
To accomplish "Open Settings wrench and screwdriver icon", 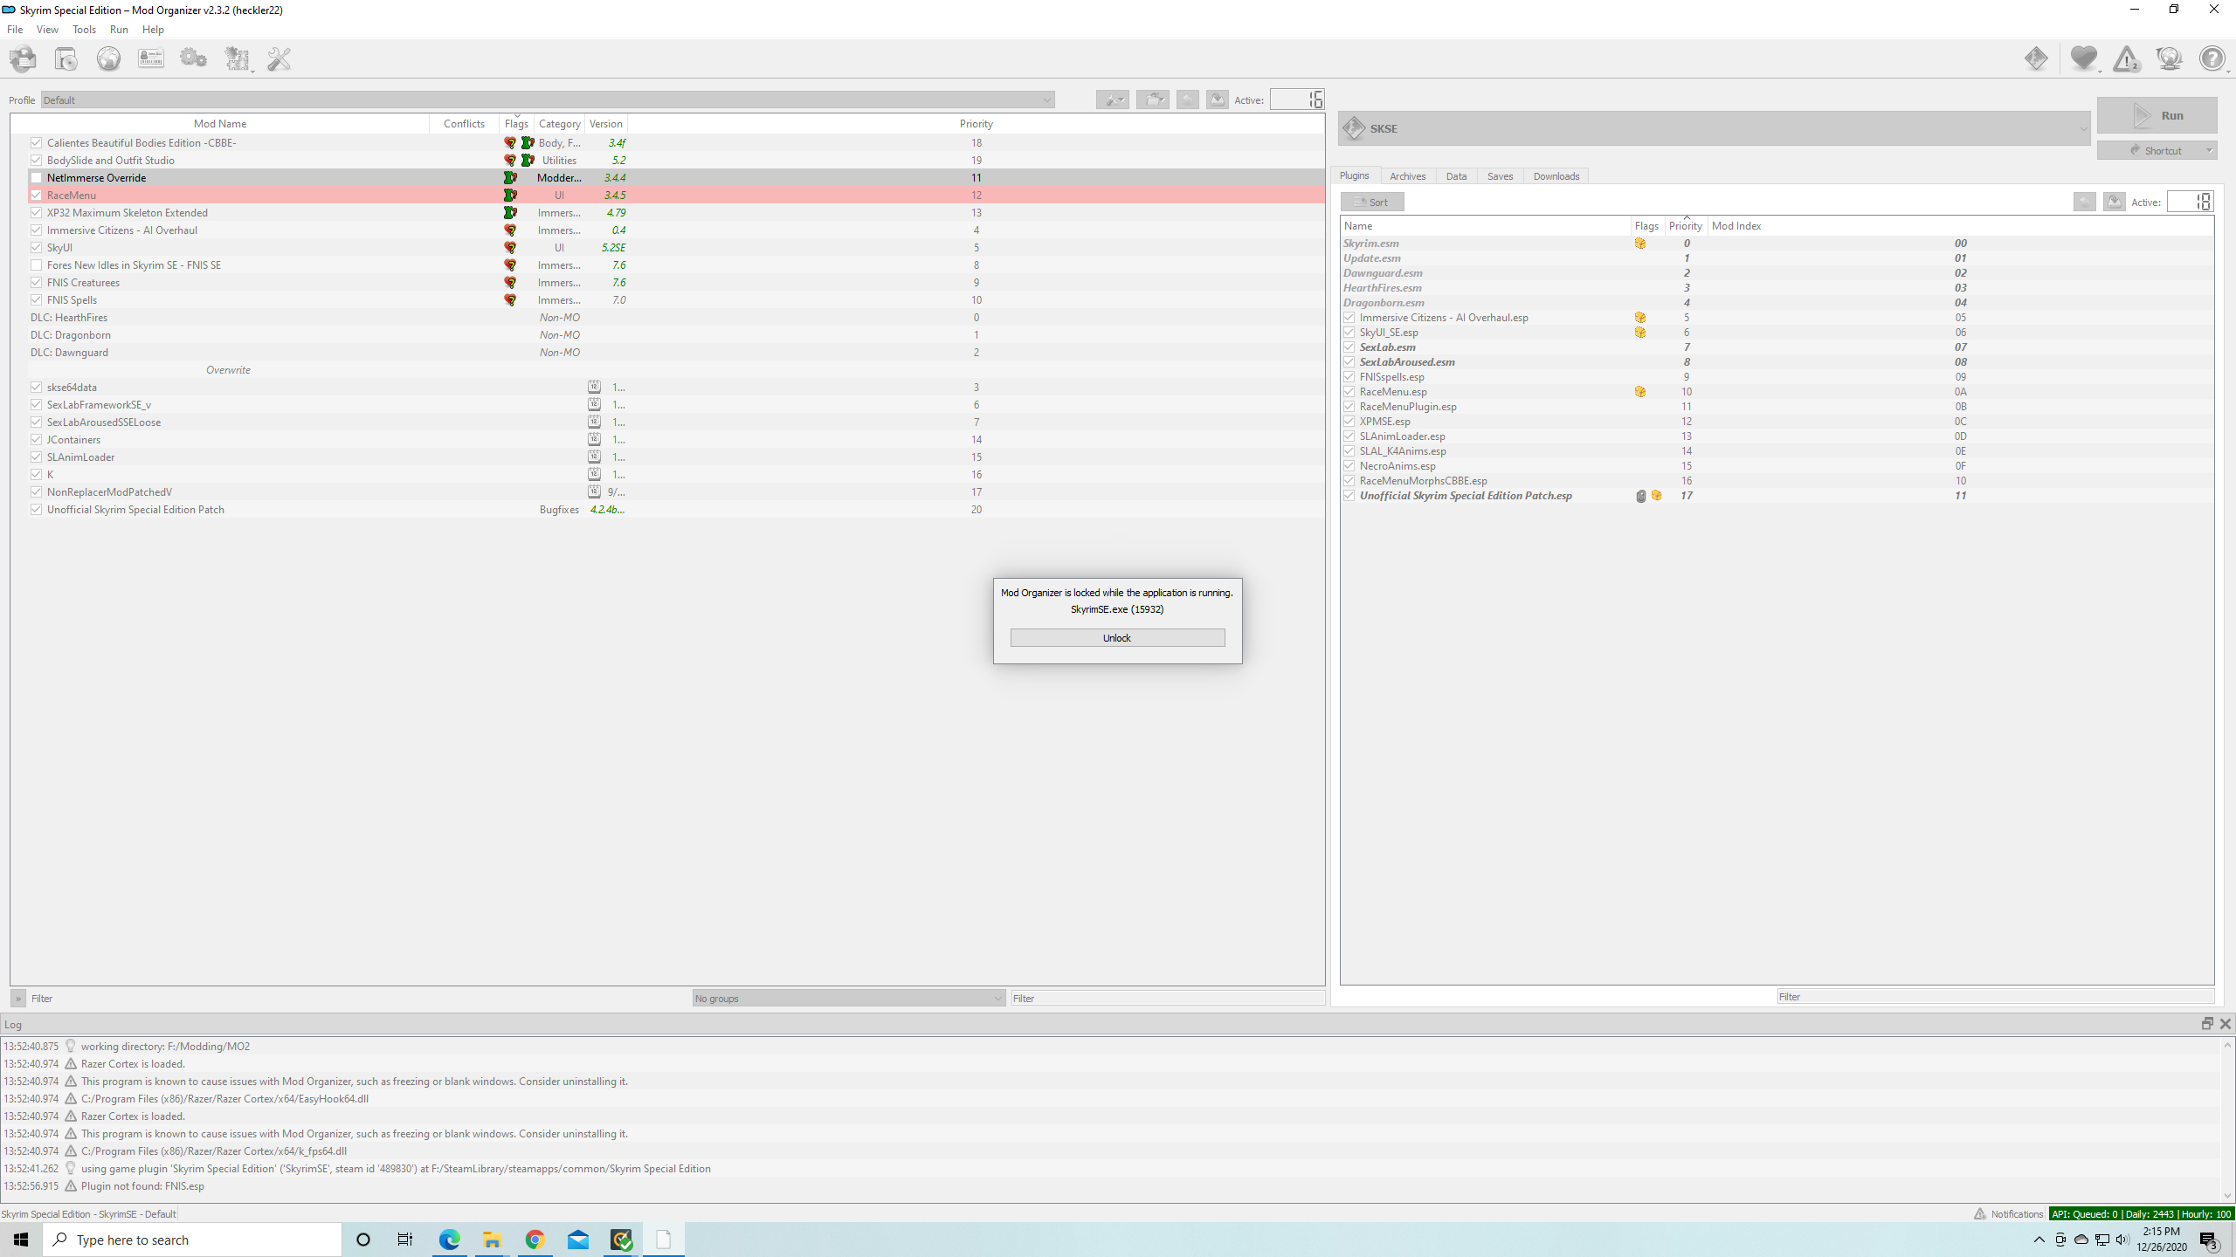I will pyautogui.click(x=279, y=59).
